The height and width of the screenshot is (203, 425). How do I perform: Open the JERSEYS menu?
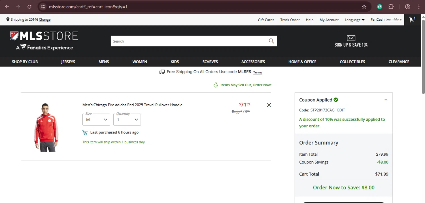coord(68,62)
